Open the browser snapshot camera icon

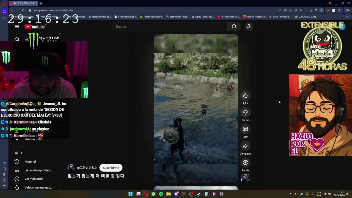(290, 10)
